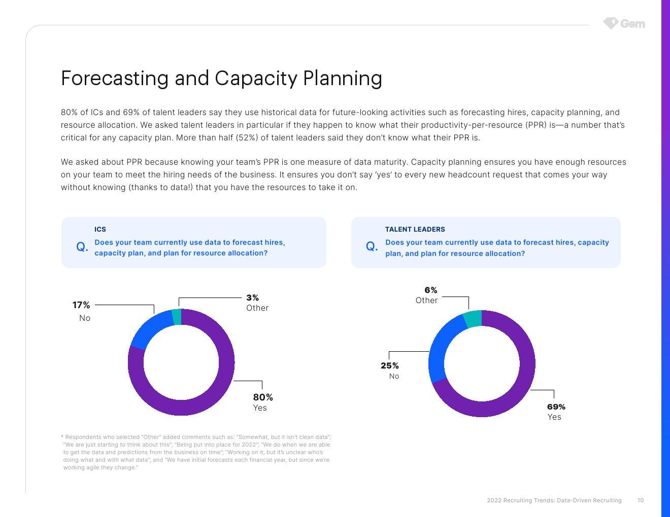Select the Forecasting and Capacity Planning heading
Image resolution: width=670 pixels, height=517 pixels.
(x=221, y=79)
